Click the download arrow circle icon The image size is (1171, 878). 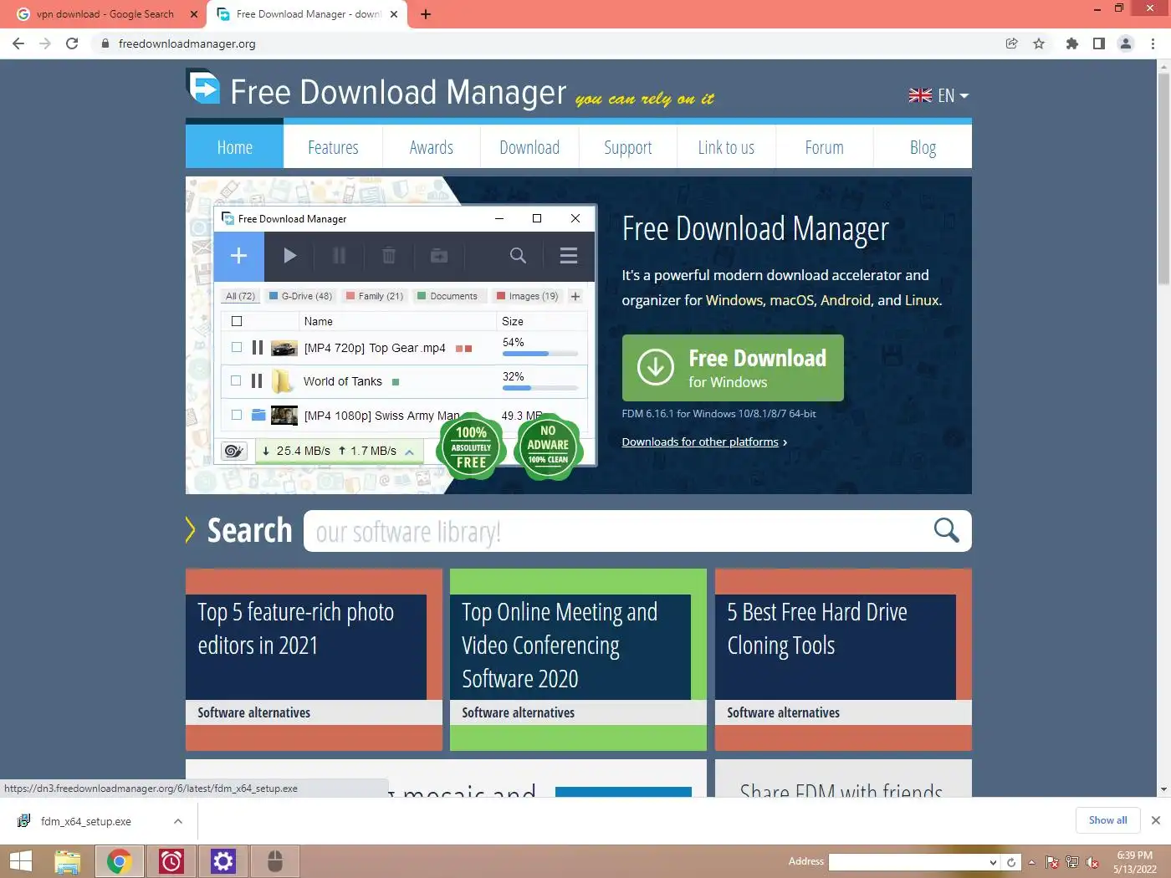click(x=656, y=368)
